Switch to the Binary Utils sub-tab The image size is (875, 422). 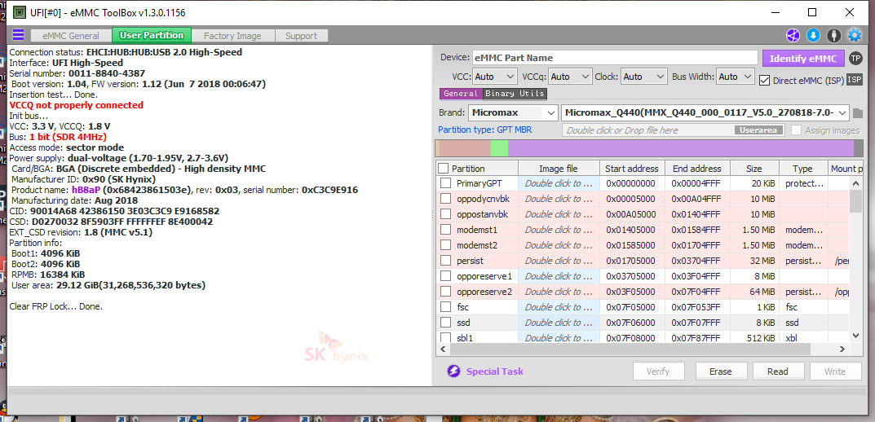515,94
